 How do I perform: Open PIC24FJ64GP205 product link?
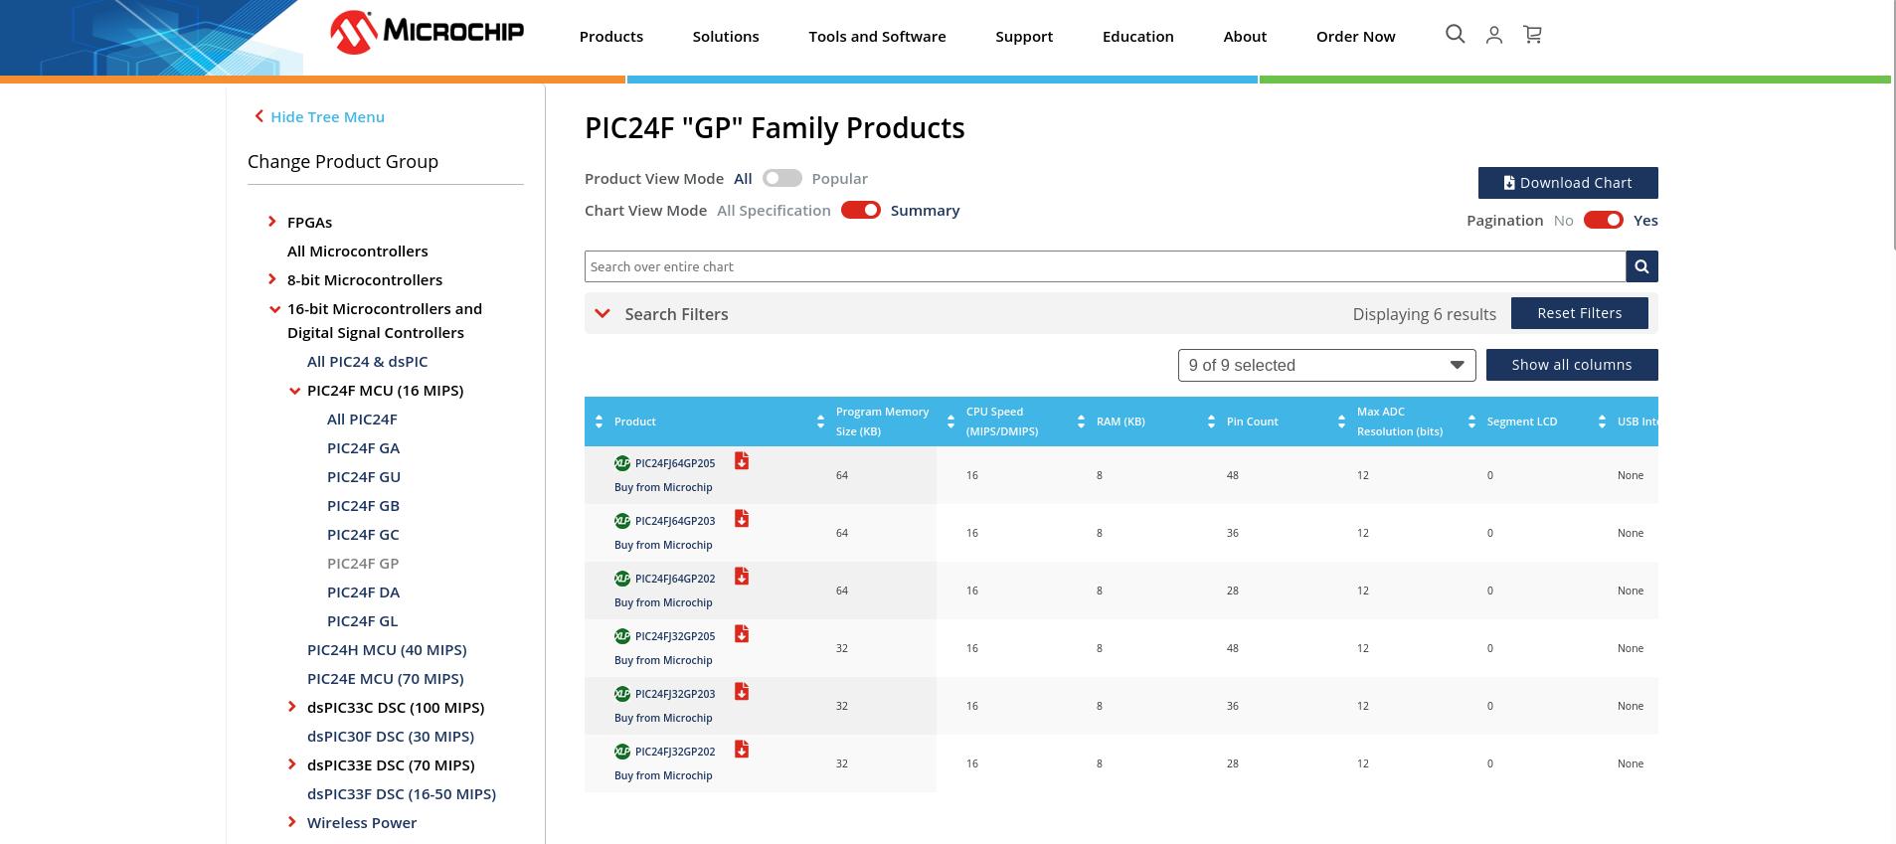click(675, 463)
